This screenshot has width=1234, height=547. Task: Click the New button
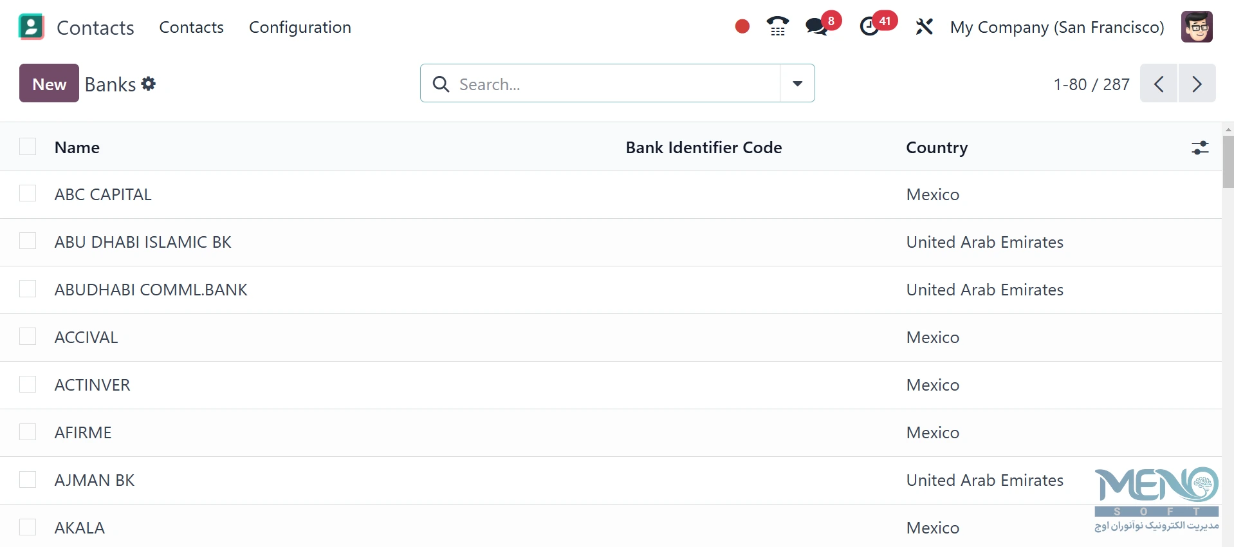[49, 83]
